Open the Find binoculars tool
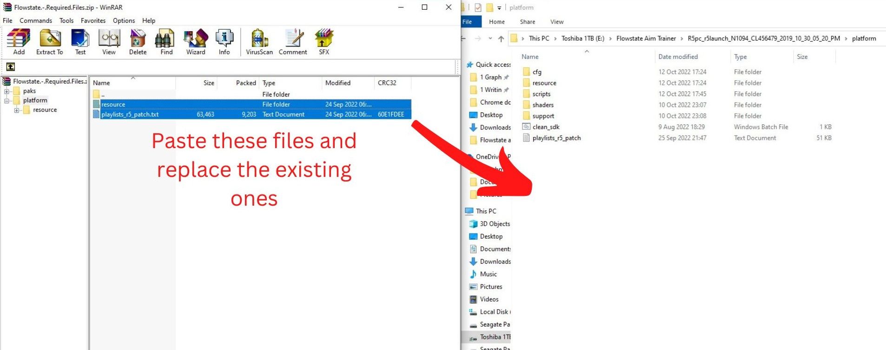 click(166, 42)
